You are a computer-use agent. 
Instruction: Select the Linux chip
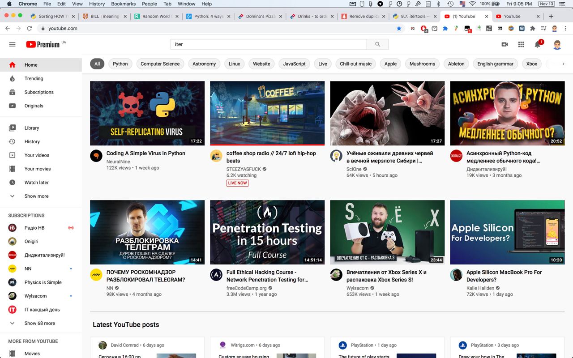tap(235, 64)
